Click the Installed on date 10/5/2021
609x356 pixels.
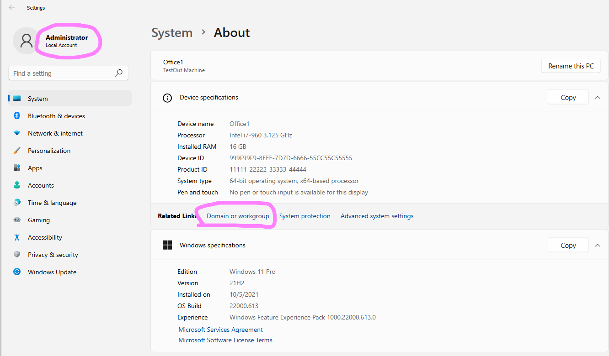pos(244,294)
